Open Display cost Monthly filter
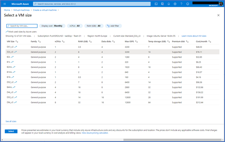The height and width of the screenshot is (142, 225). click(52, 26)
